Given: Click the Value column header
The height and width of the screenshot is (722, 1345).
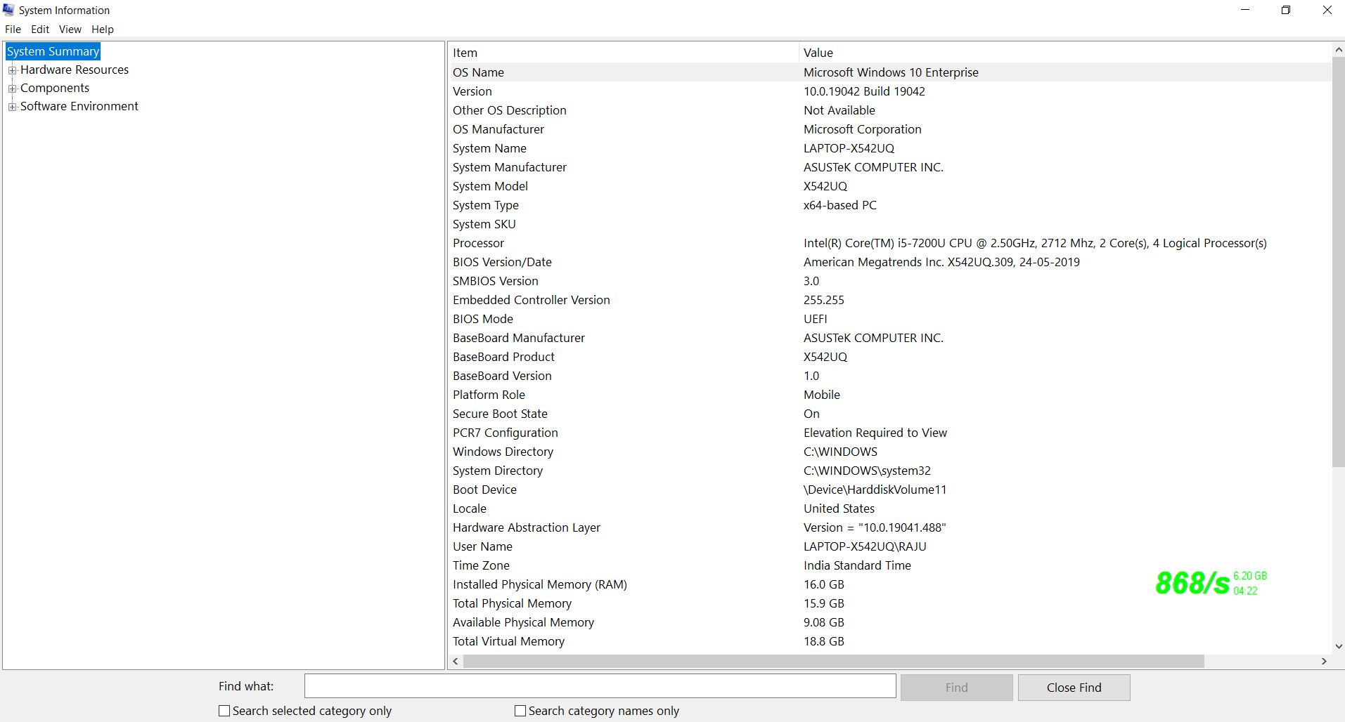Looking at the screenshot, I should [x=1064, y=53].
